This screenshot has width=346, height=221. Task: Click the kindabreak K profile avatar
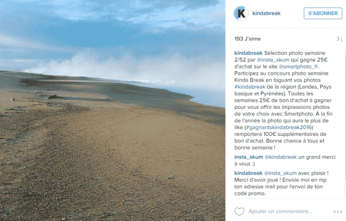(241, 13)
